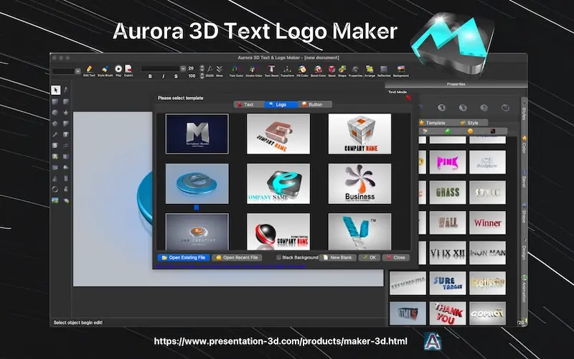This screenshot has height=359, width=574.
Task: Choose the blue e disc logo template
Action: coord(197,184)
